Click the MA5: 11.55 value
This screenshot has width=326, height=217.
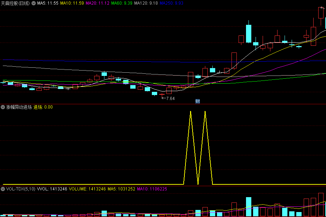(x=48, y=3)
